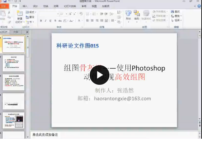This screenshot has height=146, width=202.
Task: Switch to the Outline (大纲) pane tab
Action: point(16,32)
